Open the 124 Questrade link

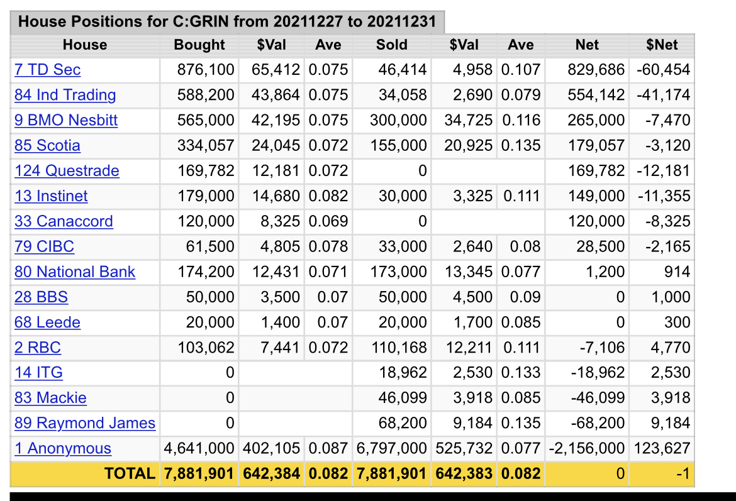pyautogui.click(x=67, y=171)
